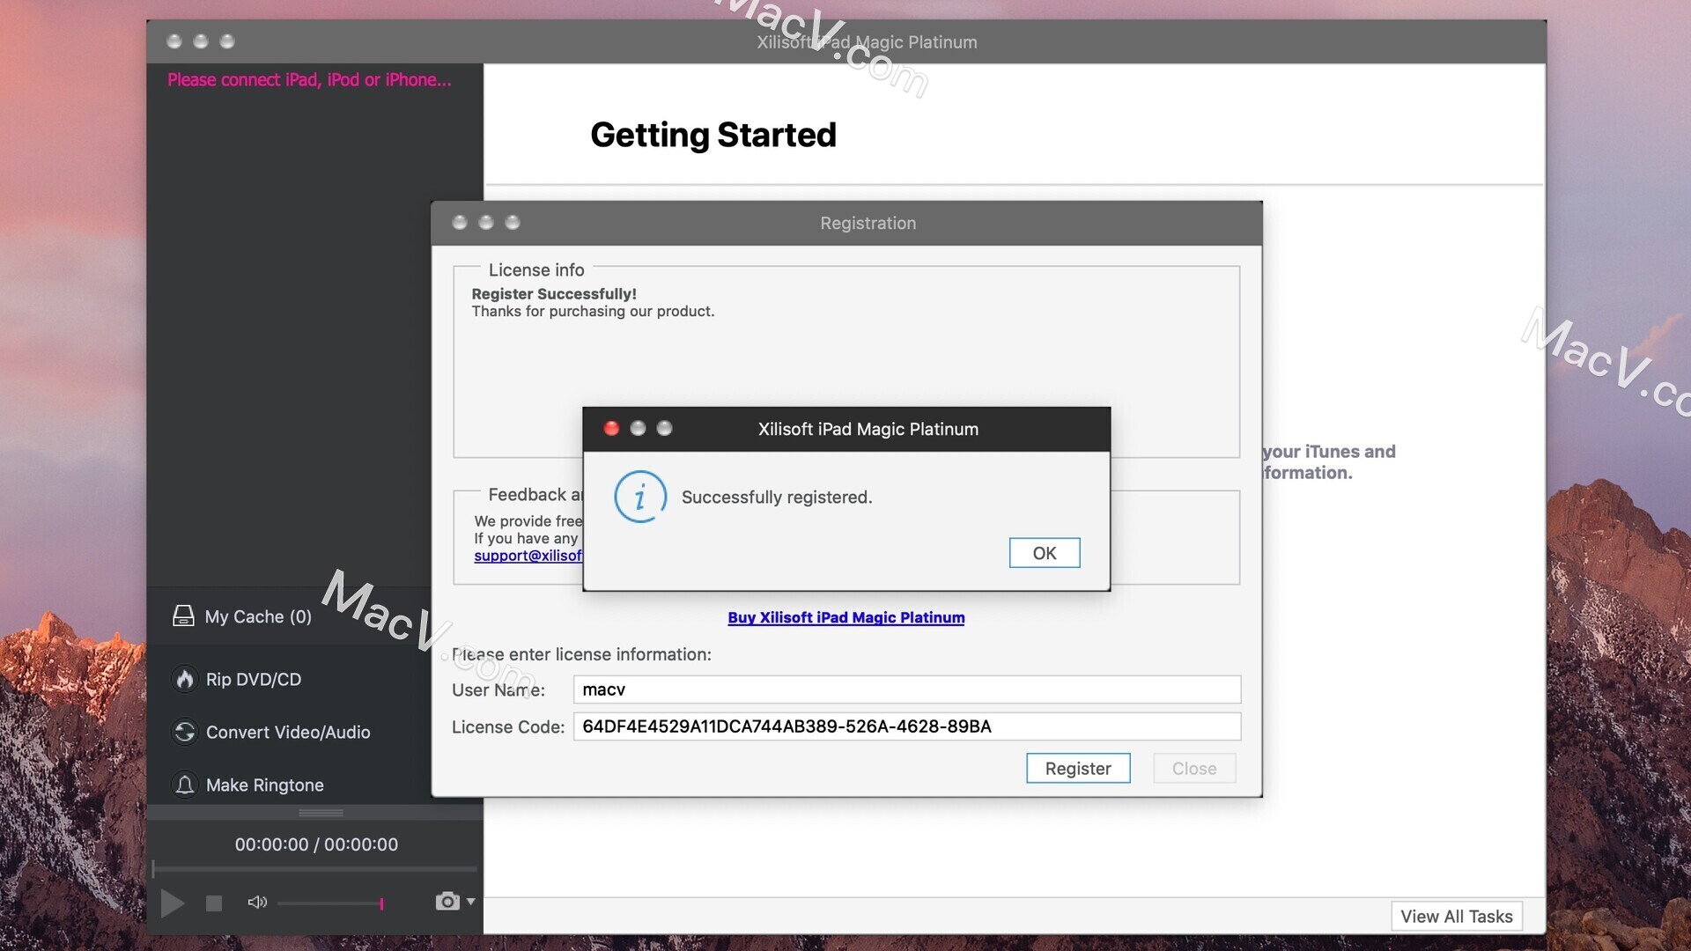Open the support@xilisoft email link

tap(528, 556)
